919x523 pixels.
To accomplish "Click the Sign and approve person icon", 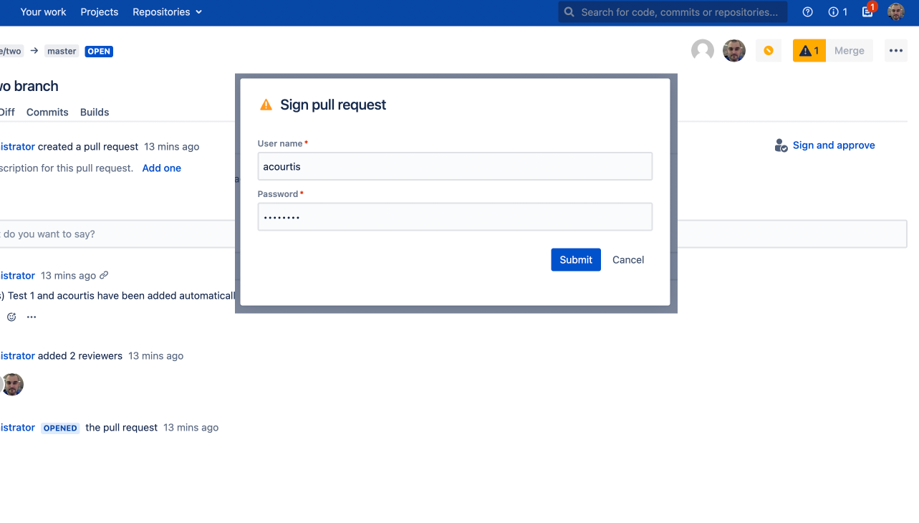I will (x=780, y=145).
